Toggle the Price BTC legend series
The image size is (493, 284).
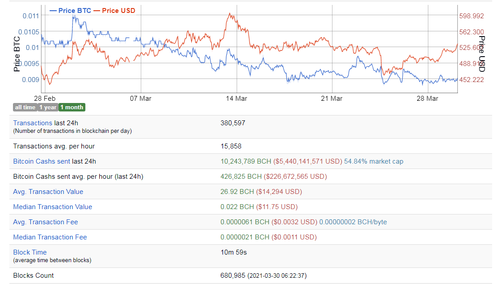coord(70,10)
